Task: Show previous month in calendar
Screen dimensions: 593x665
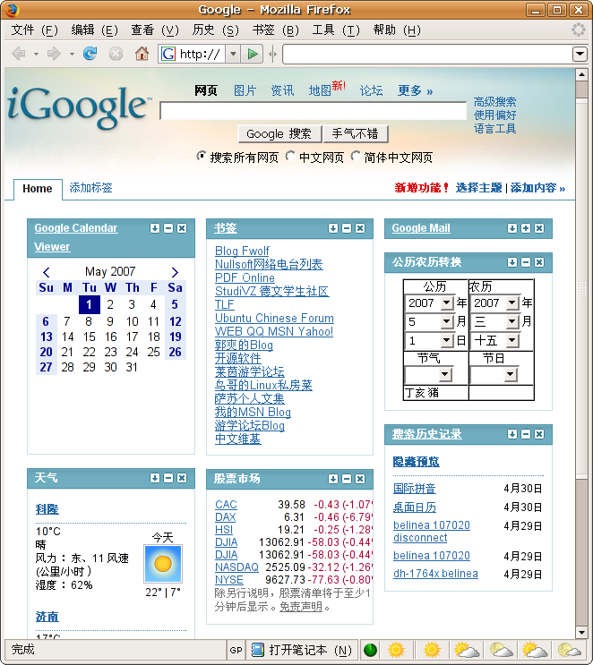Action: [47, 272]
